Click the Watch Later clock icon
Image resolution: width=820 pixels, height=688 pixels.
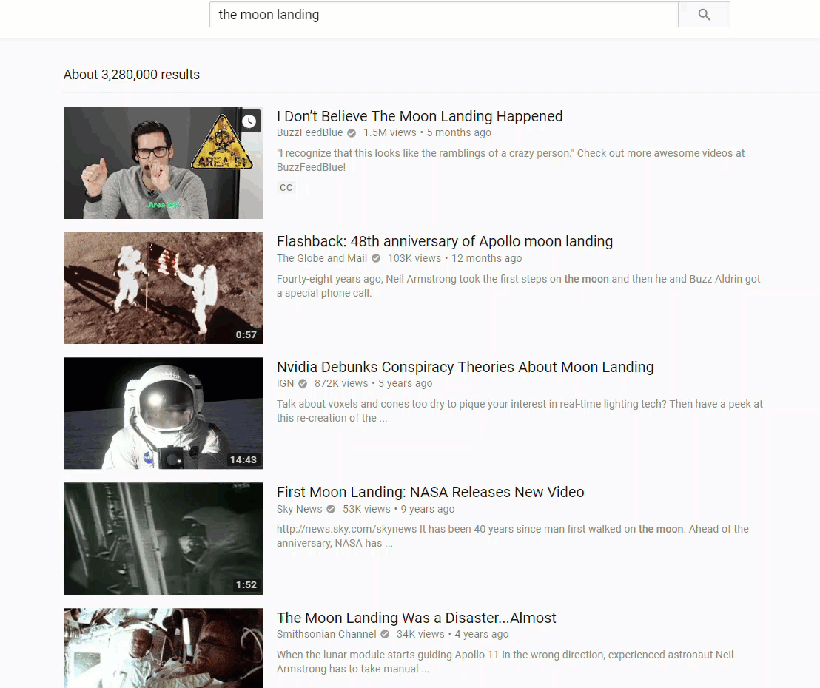pyautogui.click(x=249, y=121)
